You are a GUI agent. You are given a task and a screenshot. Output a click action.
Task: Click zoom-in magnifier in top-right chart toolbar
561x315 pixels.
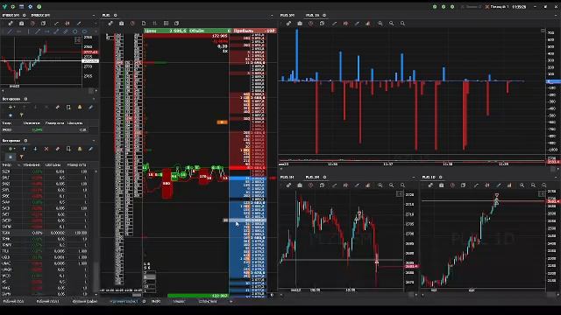[380, 24]
